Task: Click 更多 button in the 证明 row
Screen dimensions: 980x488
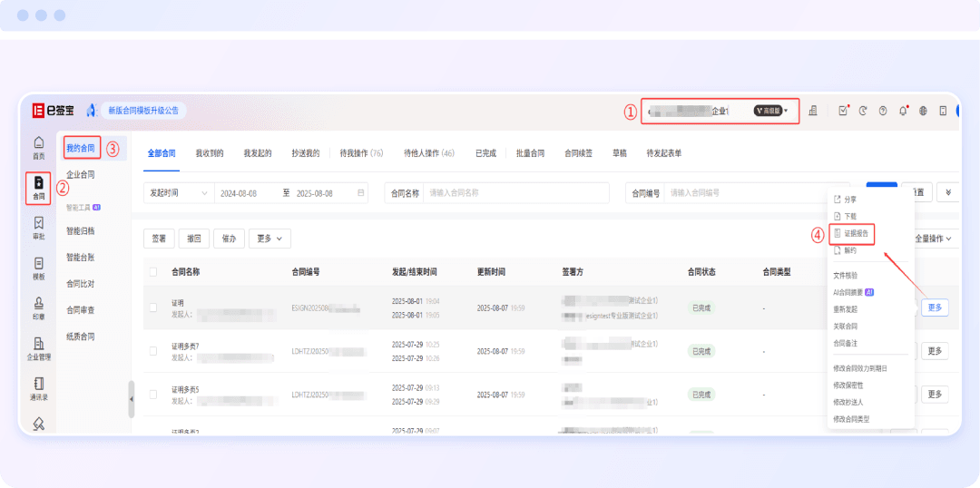Action: point(935,307)
